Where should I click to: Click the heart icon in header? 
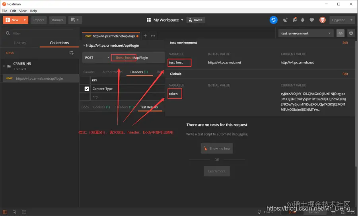[311, 20]
